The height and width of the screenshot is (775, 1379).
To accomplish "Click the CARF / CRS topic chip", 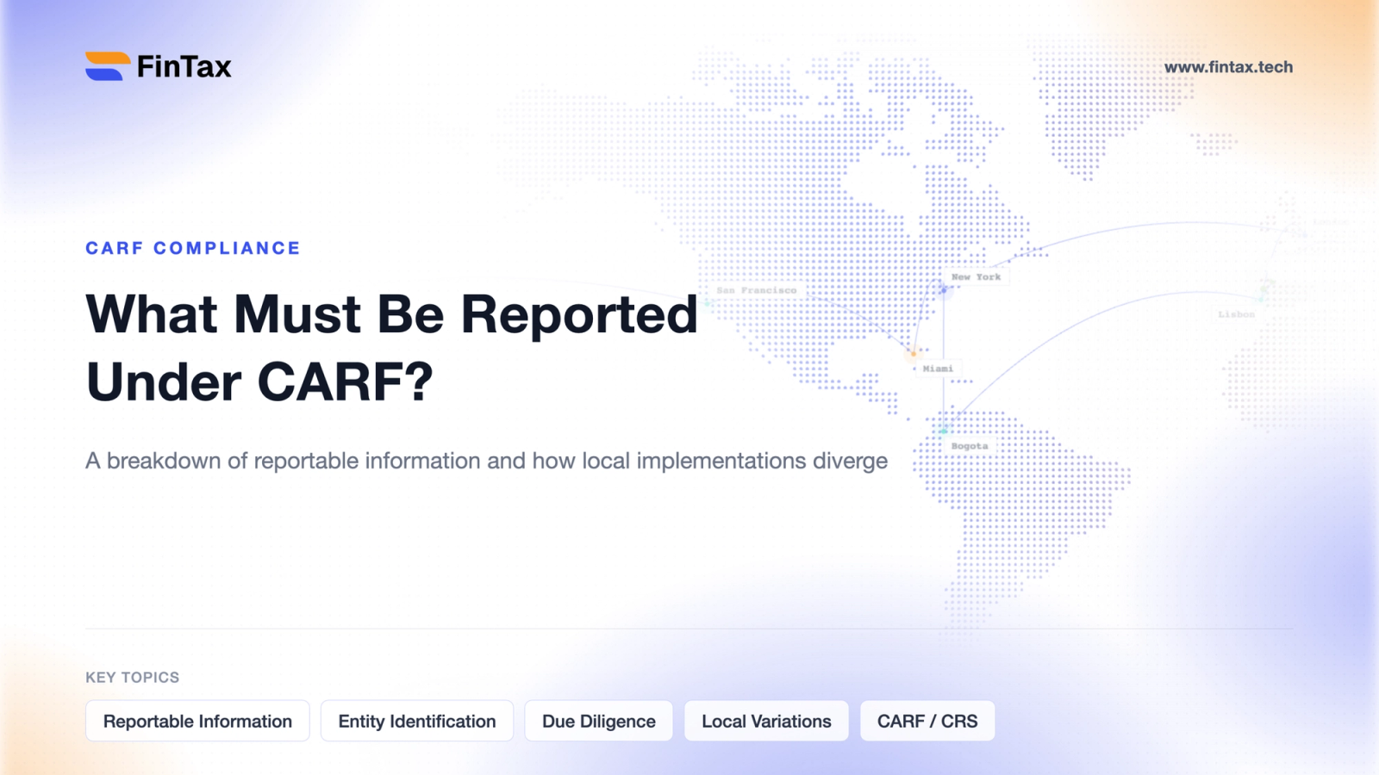I will (927, 721).
